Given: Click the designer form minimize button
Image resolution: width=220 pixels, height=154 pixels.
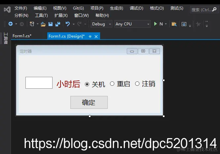Looking at the screenshot, I should (x=132, y=51).
